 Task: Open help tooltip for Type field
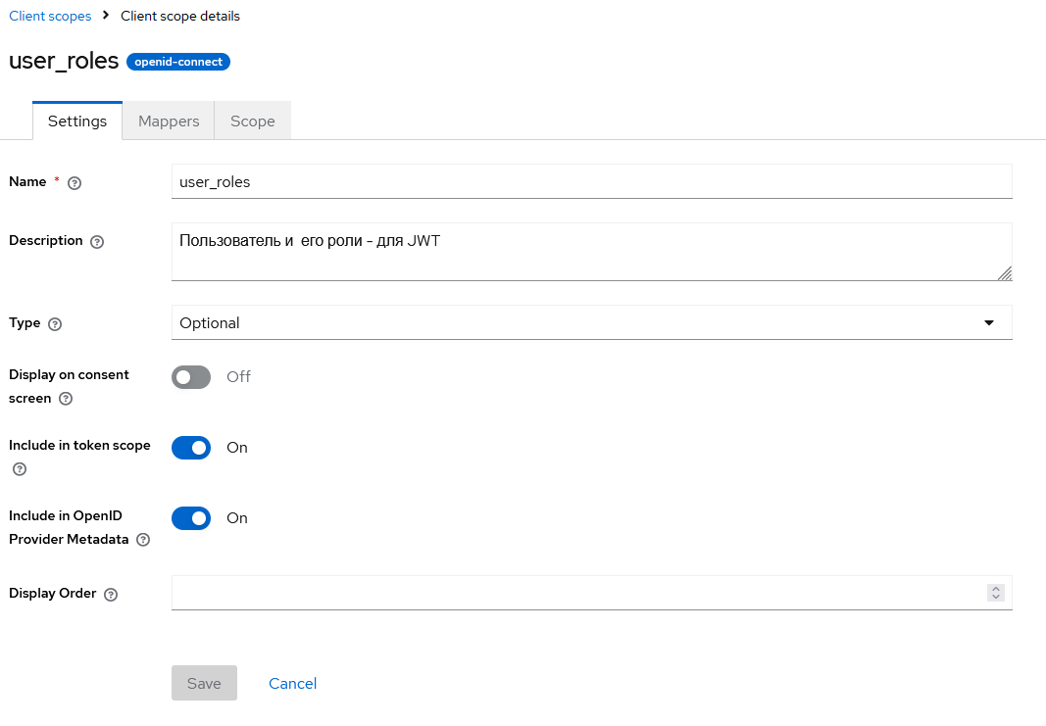click(55, 324)
